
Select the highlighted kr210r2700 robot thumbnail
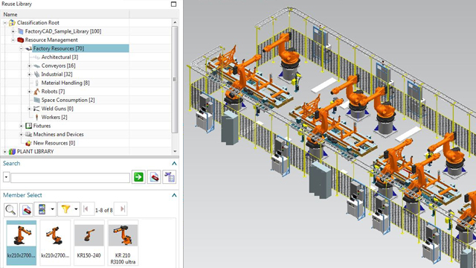tap(22, 243)
